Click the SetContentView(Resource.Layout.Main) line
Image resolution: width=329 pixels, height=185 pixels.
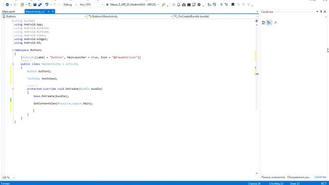tap(63, 103)
